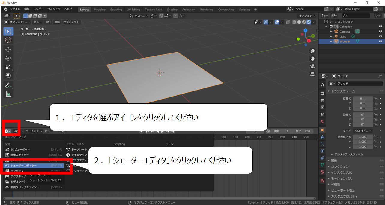Click the 拡大縮小 X 1.000 field
Viewport: 385px width, 205px height.
click(x=363, y=137)
